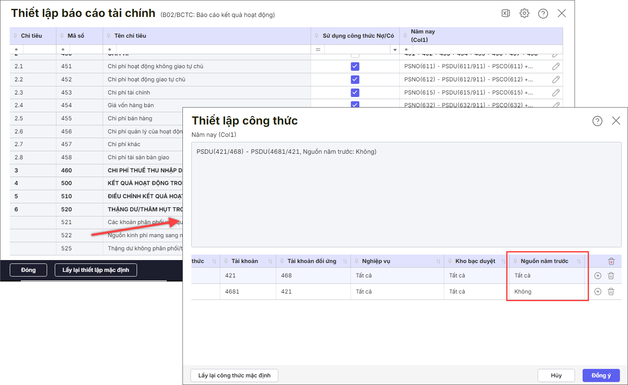
Task: Uncheck Nợ/Có formula for row 451
Action: (x=355, y=66)
